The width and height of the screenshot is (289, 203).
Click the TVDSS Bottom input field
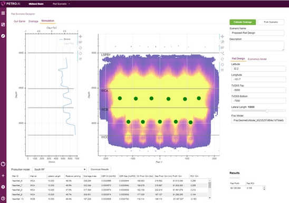coord(258,101)
